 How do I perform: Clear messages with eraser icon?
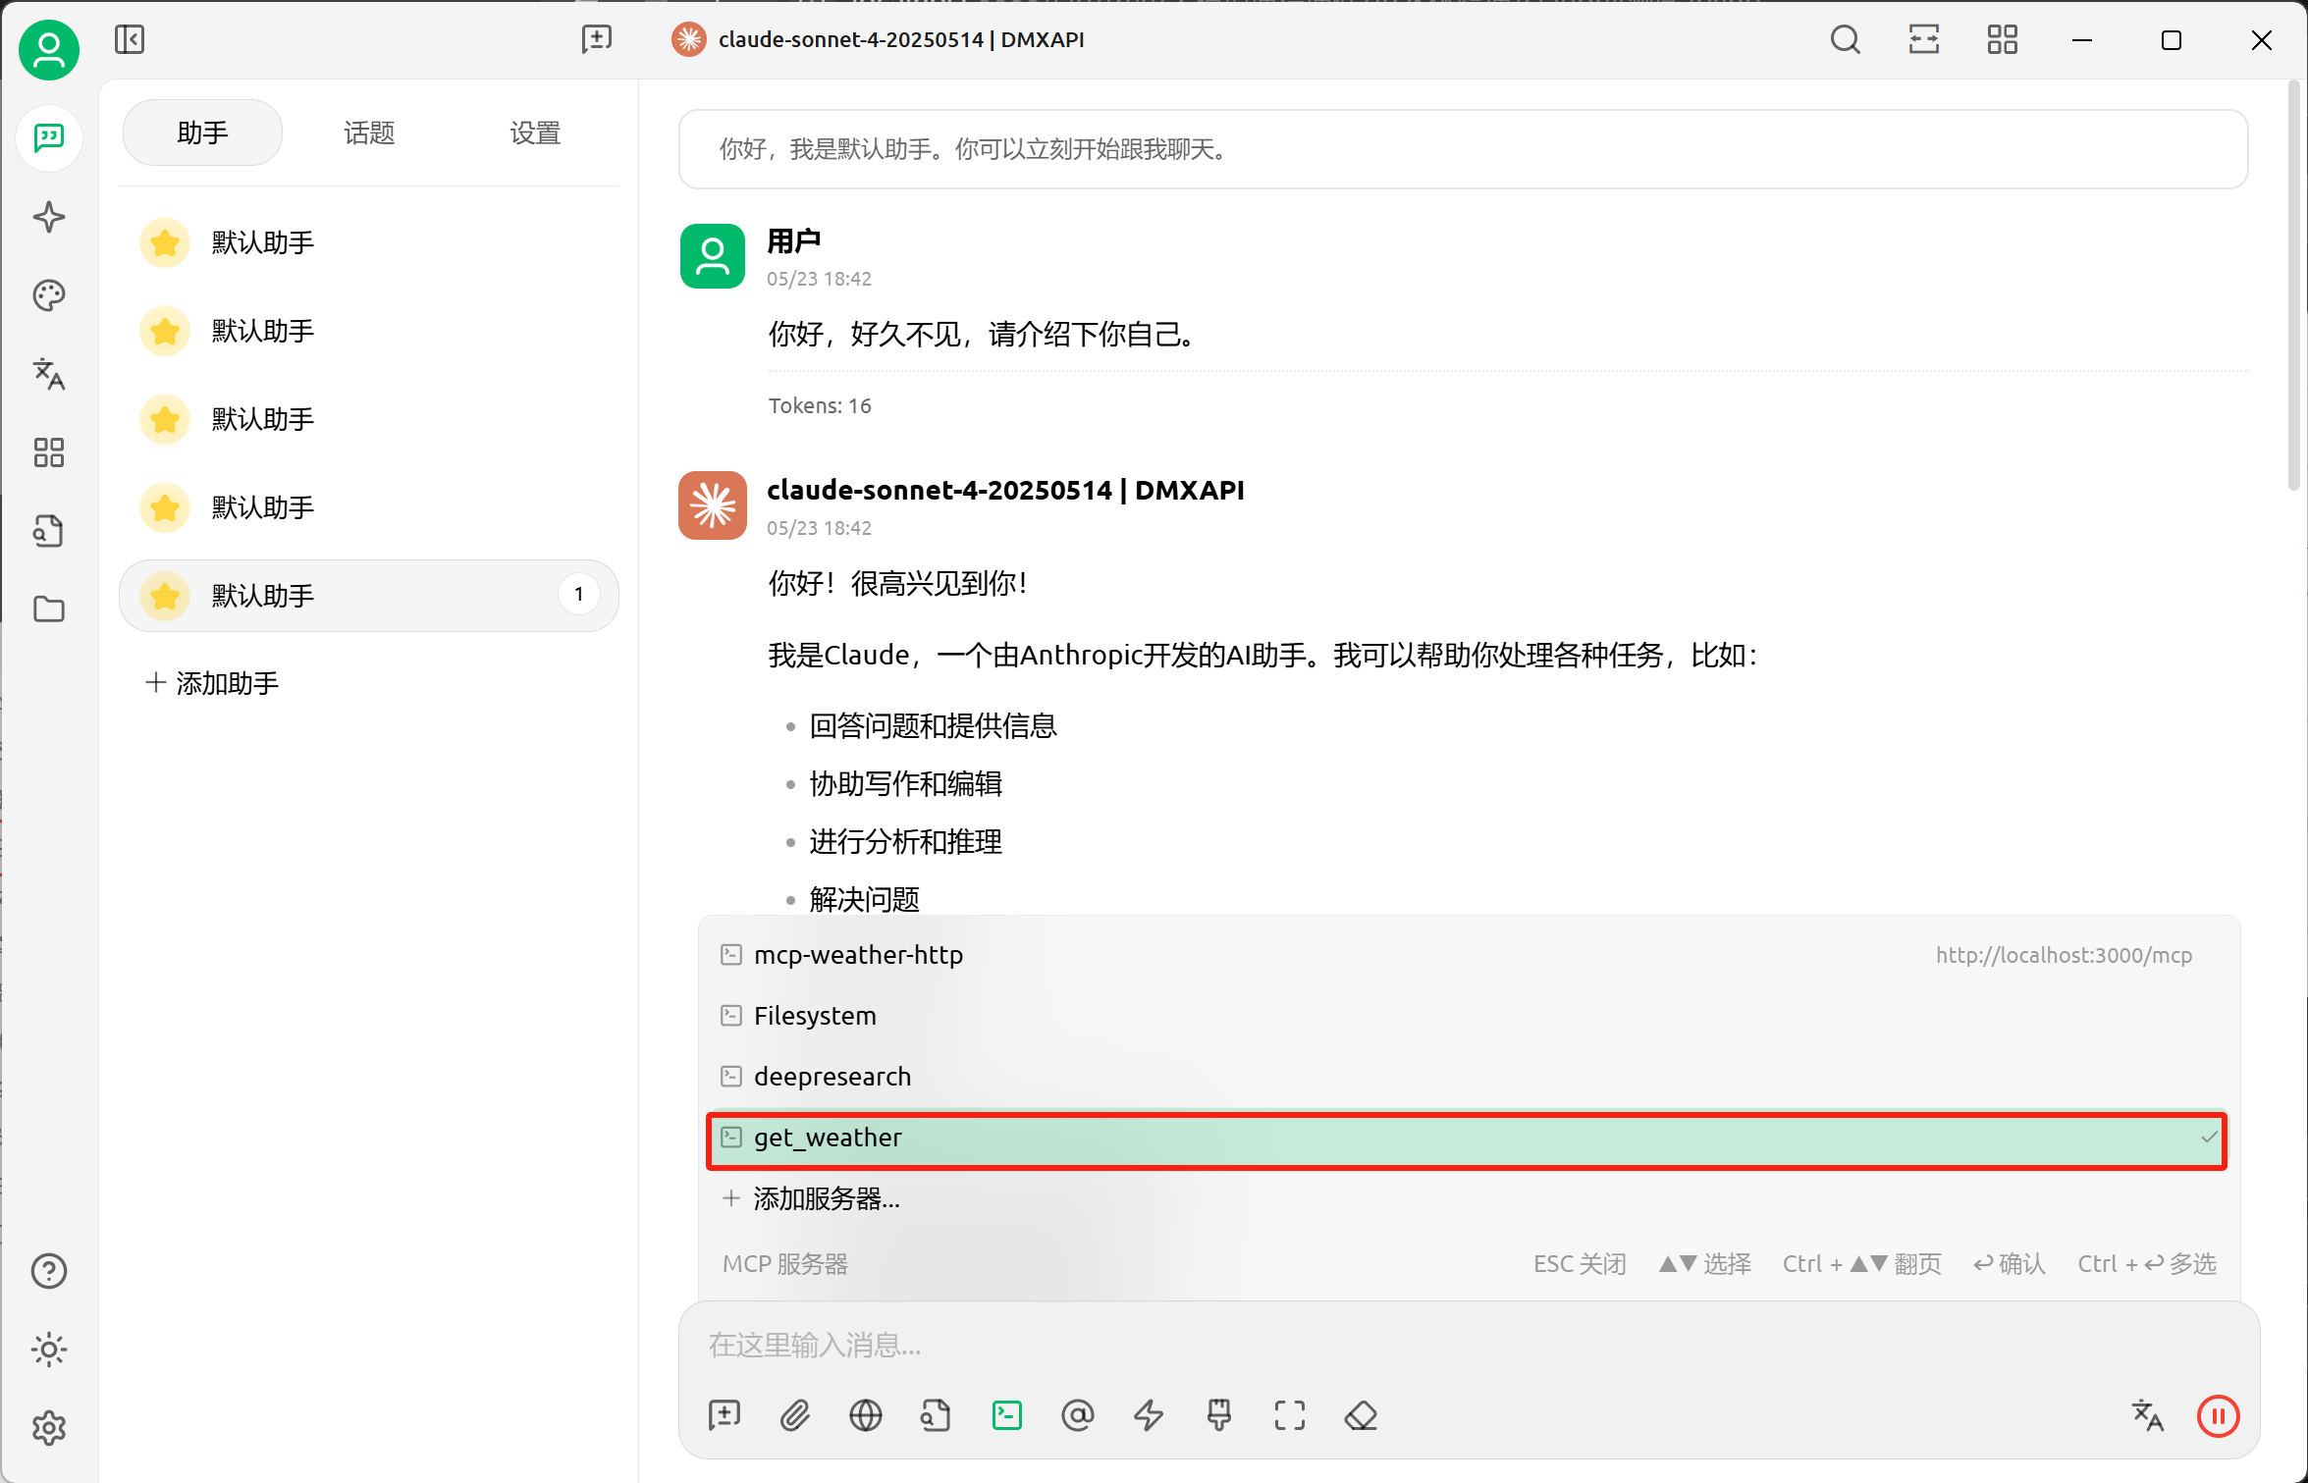coord(1361,1415)
